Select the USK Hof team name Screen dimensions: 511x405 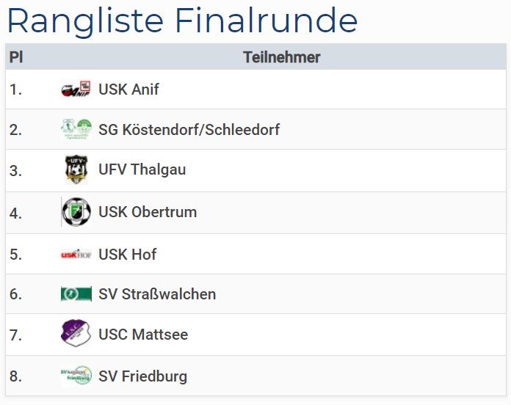[127, 255]
